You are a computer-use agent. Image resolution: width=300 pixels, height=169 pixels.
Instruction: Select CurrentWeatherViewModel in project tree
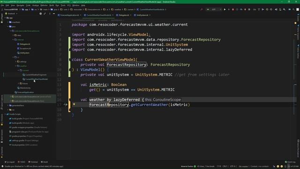[37, 79]
